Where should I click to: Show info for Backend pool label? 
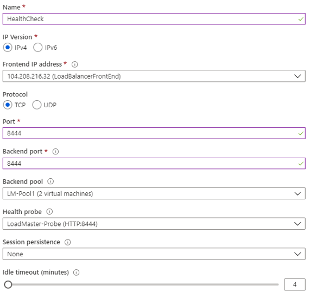pos(50,181)
